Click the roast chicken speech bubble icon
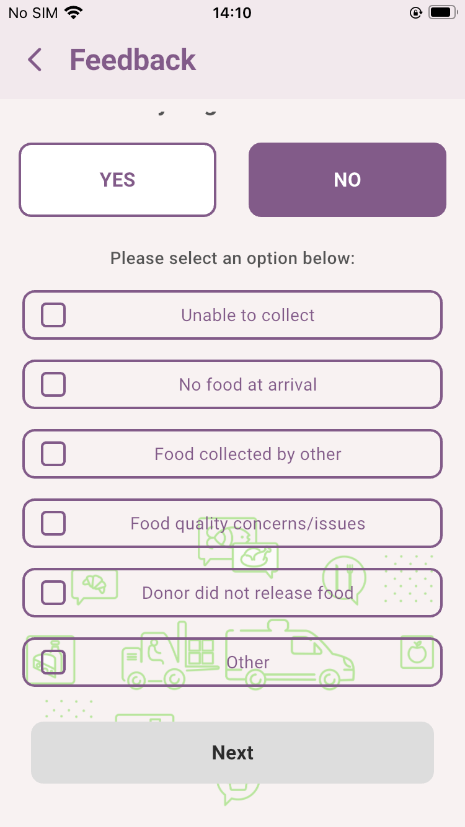 point(255,558)
